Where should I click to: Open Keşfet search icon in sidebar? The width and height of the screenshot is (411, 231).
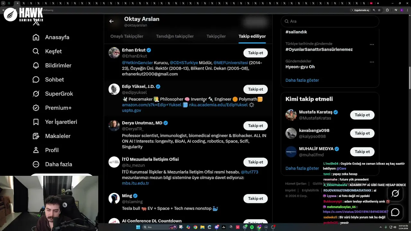coord(36,51)
